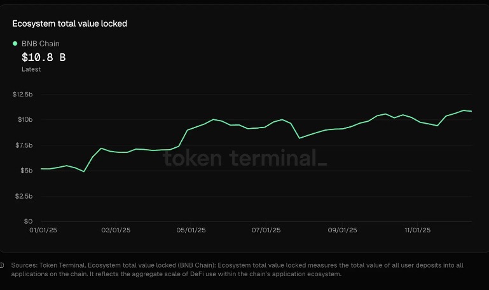489x290 pixels.
Task: Toggle the BNB Chain series label
Action: coord(40,44)
